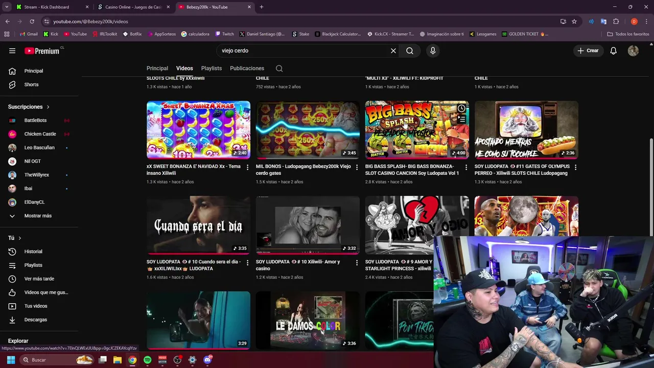Open Kick bookmark in bookmarks bar
Image resolution: width=654 pixels, height=368 pixels.
point(51,34)
